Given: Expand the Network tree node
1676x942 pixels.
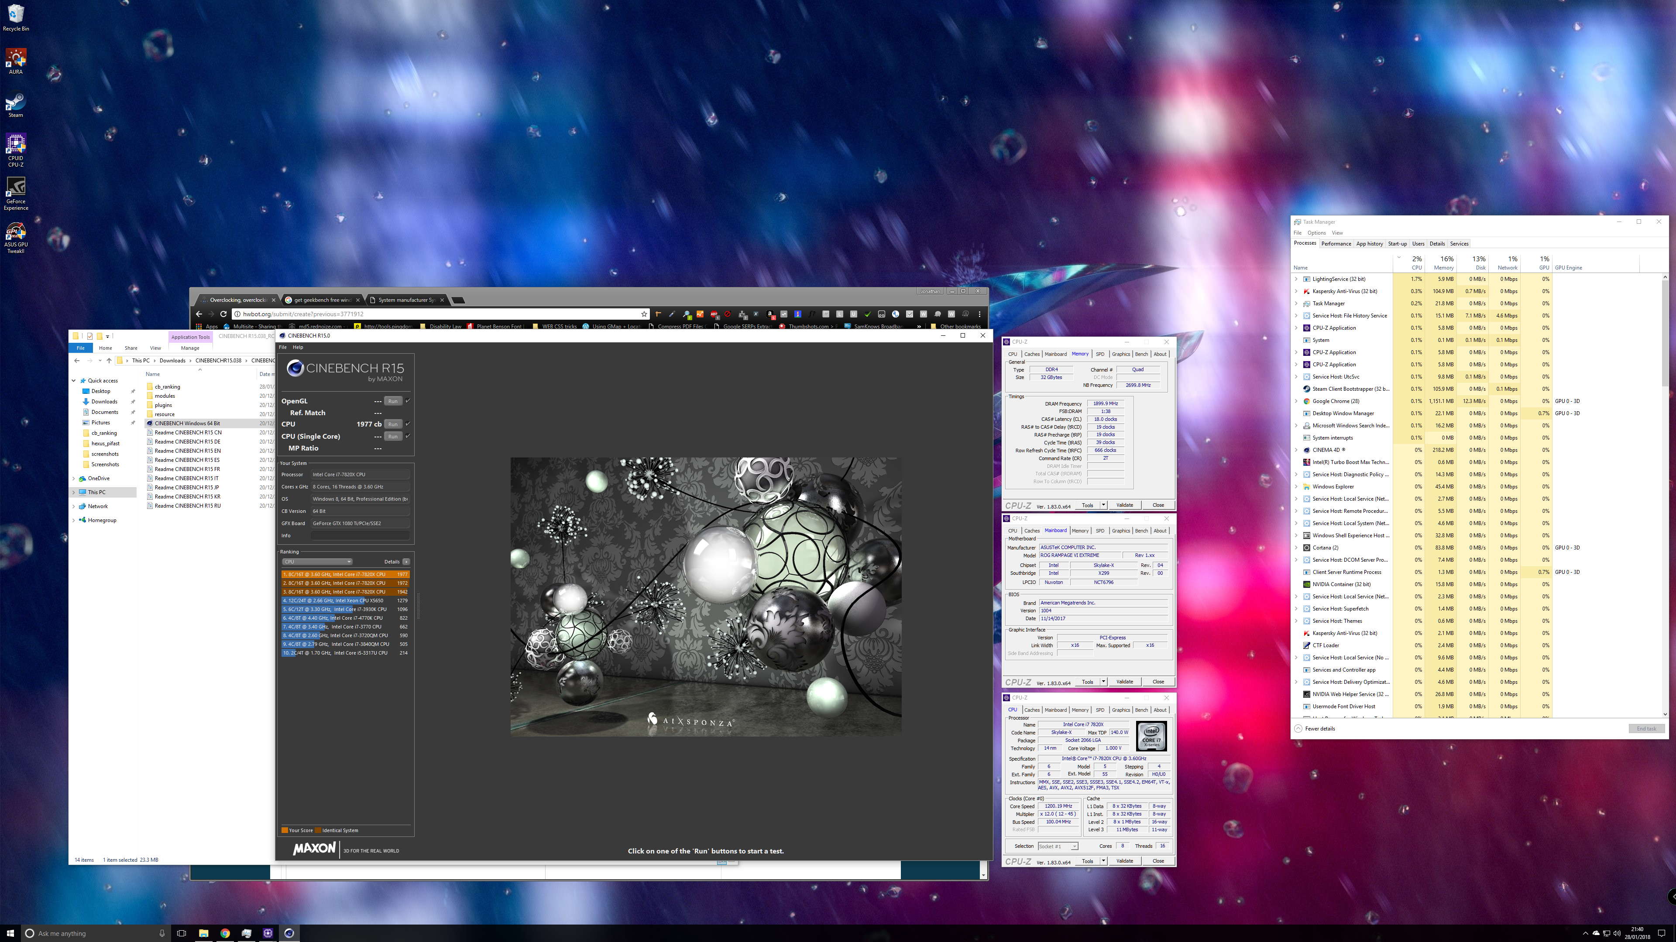Looking at the screenshot, I should [x=73, y=506].
